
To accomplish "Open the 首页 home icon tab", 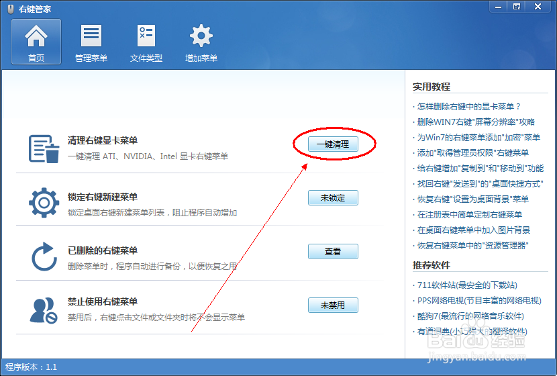I will click(x=36, y=36).
